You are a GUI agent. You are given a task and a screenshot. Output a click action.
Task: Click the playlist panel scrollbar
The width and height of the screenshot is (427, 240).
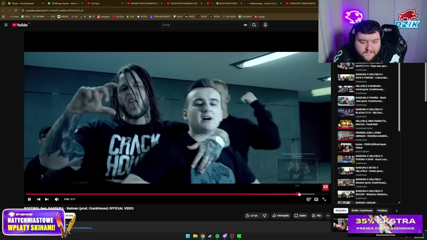click(399, 97)
